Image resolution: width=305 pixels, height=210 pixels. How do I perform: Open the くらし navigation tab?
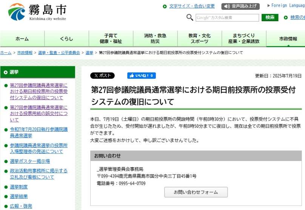66,39
